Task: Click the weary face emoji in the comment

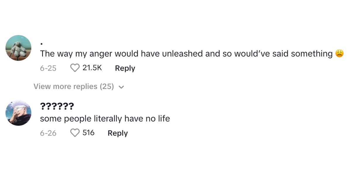Action: tap(339, 54)
